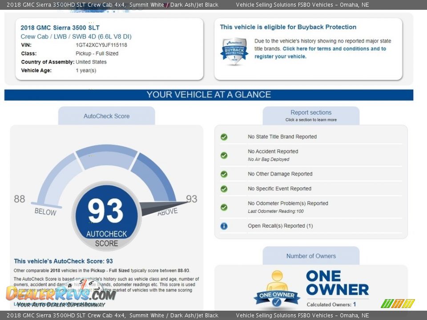Click the striped green-orange-yellow logo icon
The width and height of the screenshot is (427, 320).
coord(398,303)
